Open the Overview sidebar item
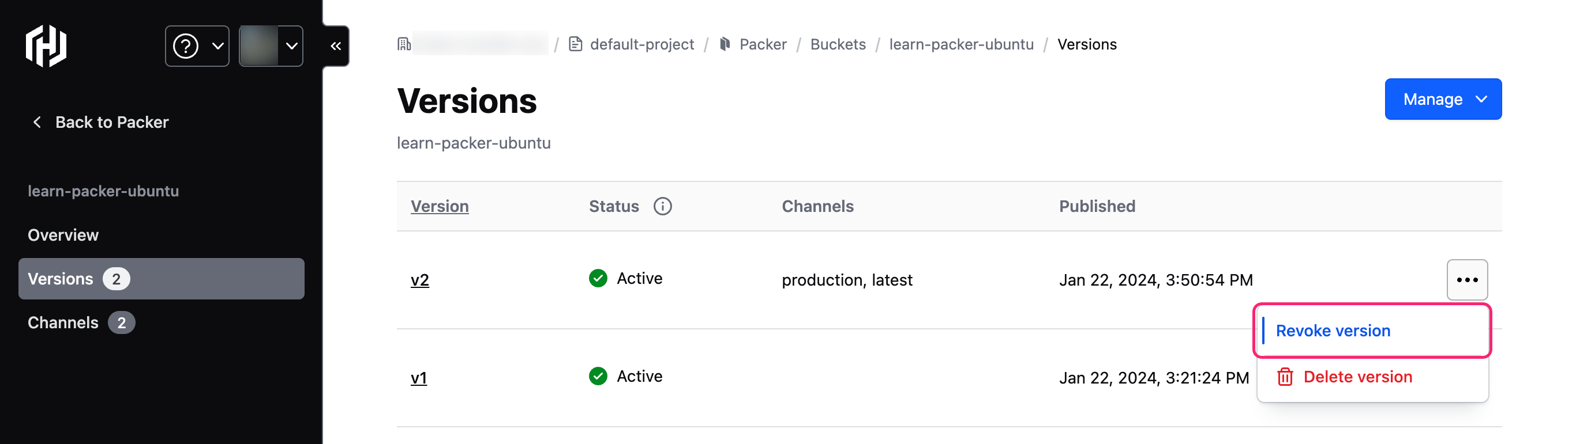This screenshot has height=444, width=1576. (x=63, y=235)
